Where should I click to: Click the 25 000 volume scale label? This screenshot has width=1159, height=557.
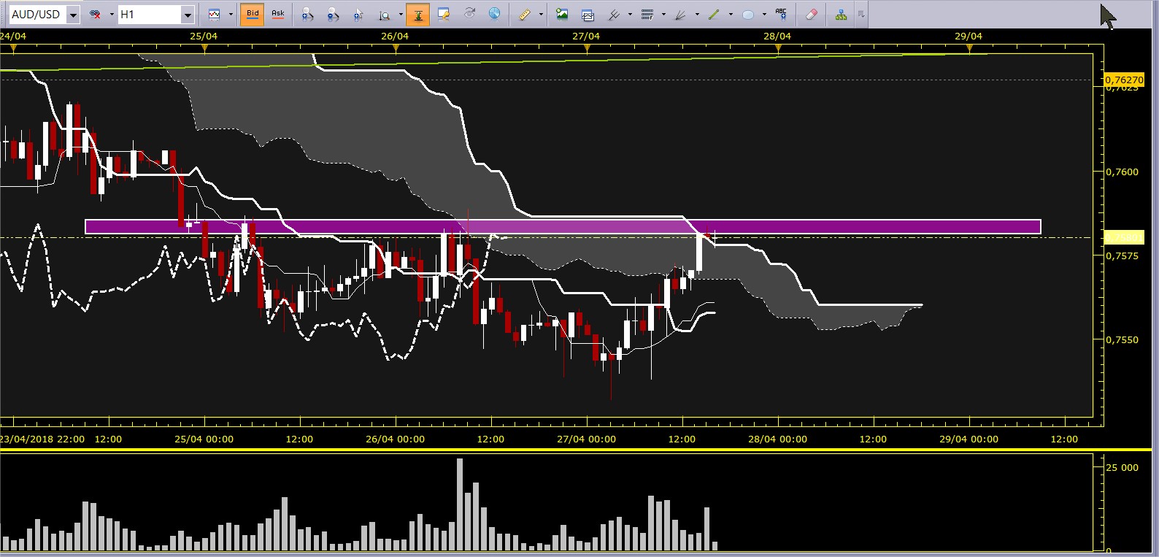click(1123, 467)
